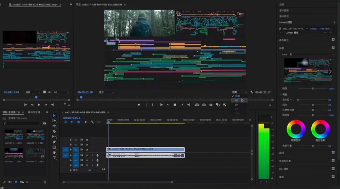Toggle V1 track output eye
340x189 pixels.
[87, 150]
